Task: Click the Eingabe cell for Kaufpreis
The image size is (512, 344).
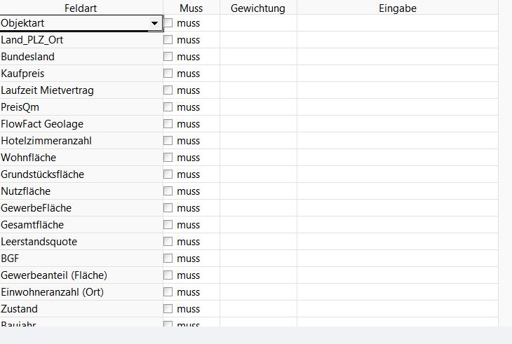Action: [397, 74]
